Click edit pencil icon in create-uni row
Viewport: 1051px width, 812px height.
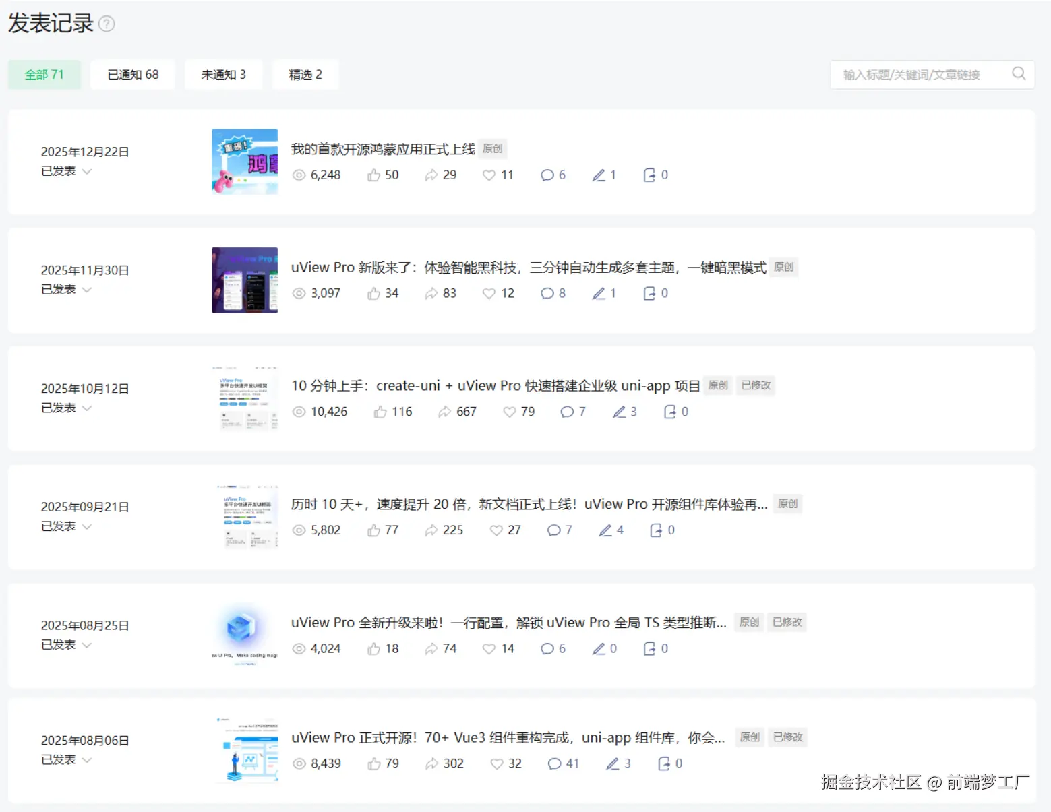pyautogui.click(x=619, y=412)
